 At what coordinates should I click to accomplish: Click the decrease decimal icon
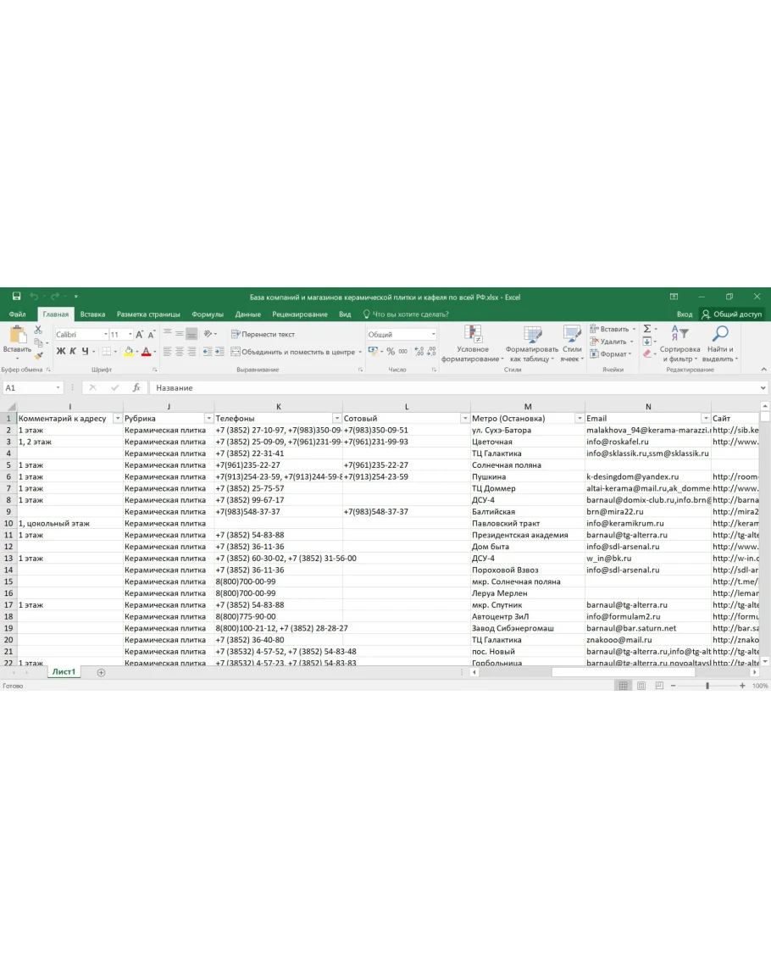coord(431,352)
